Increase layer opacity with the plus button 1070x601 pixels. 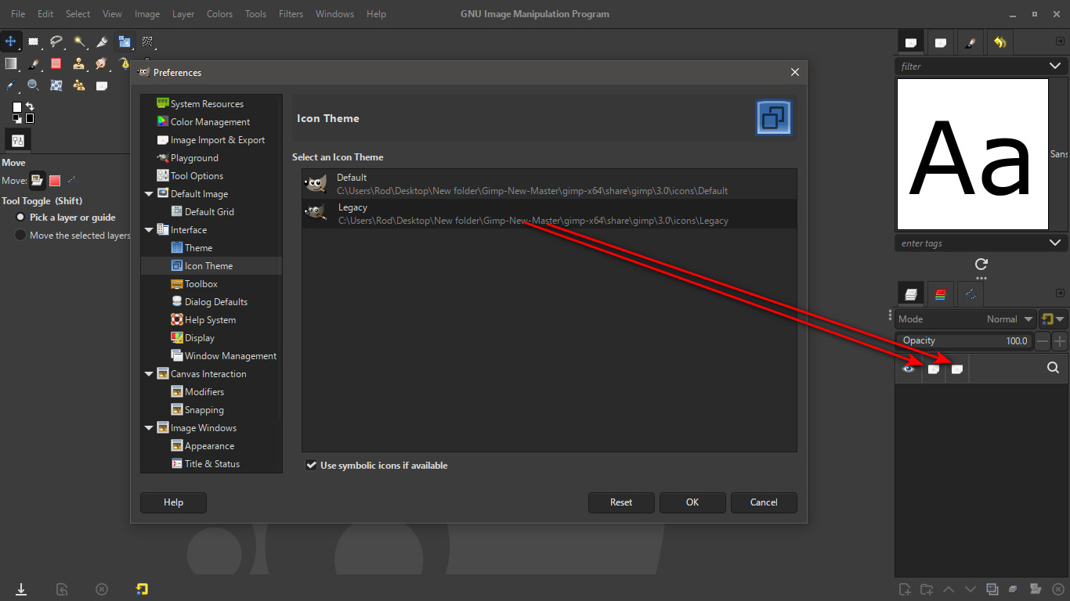pyautogui.click(x=1060, y=341)
